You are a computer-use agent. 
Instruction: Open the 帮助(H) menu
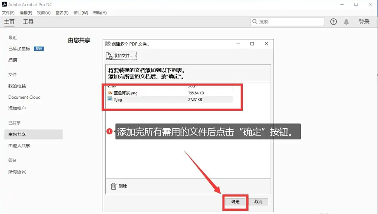pos(100,13)
